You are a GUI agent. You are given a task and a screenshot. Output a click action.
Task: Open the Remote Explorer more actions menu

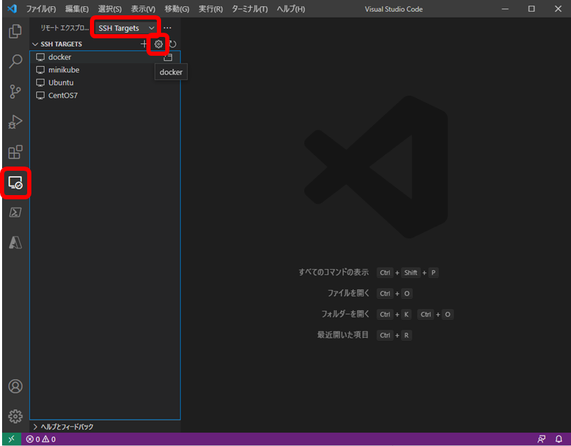click(x=167, y=28)
